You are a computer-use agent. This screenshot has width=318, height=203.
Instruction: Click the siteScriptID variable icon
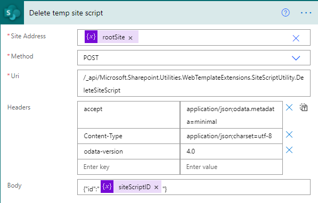[107, 187]
